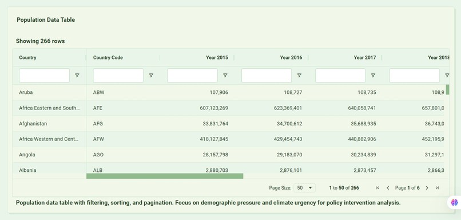
Task: Focus the Country filter text box
Action: (x=45, y=76)
